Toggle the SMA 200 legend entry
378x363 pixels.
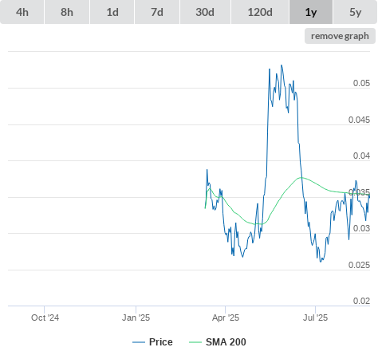226,342
